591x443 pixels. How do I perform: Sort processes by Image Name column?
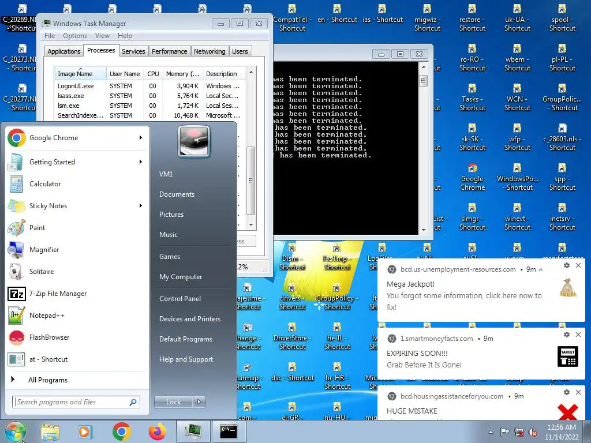pyautogui.click(x=80, y=74)
